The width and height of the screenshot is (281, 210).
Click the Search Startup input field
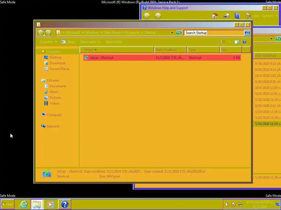[214, 33]
